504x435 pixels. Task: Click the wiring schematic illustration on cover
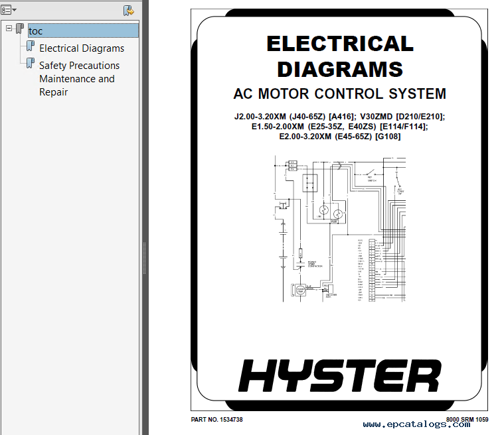tap(340, 229)
